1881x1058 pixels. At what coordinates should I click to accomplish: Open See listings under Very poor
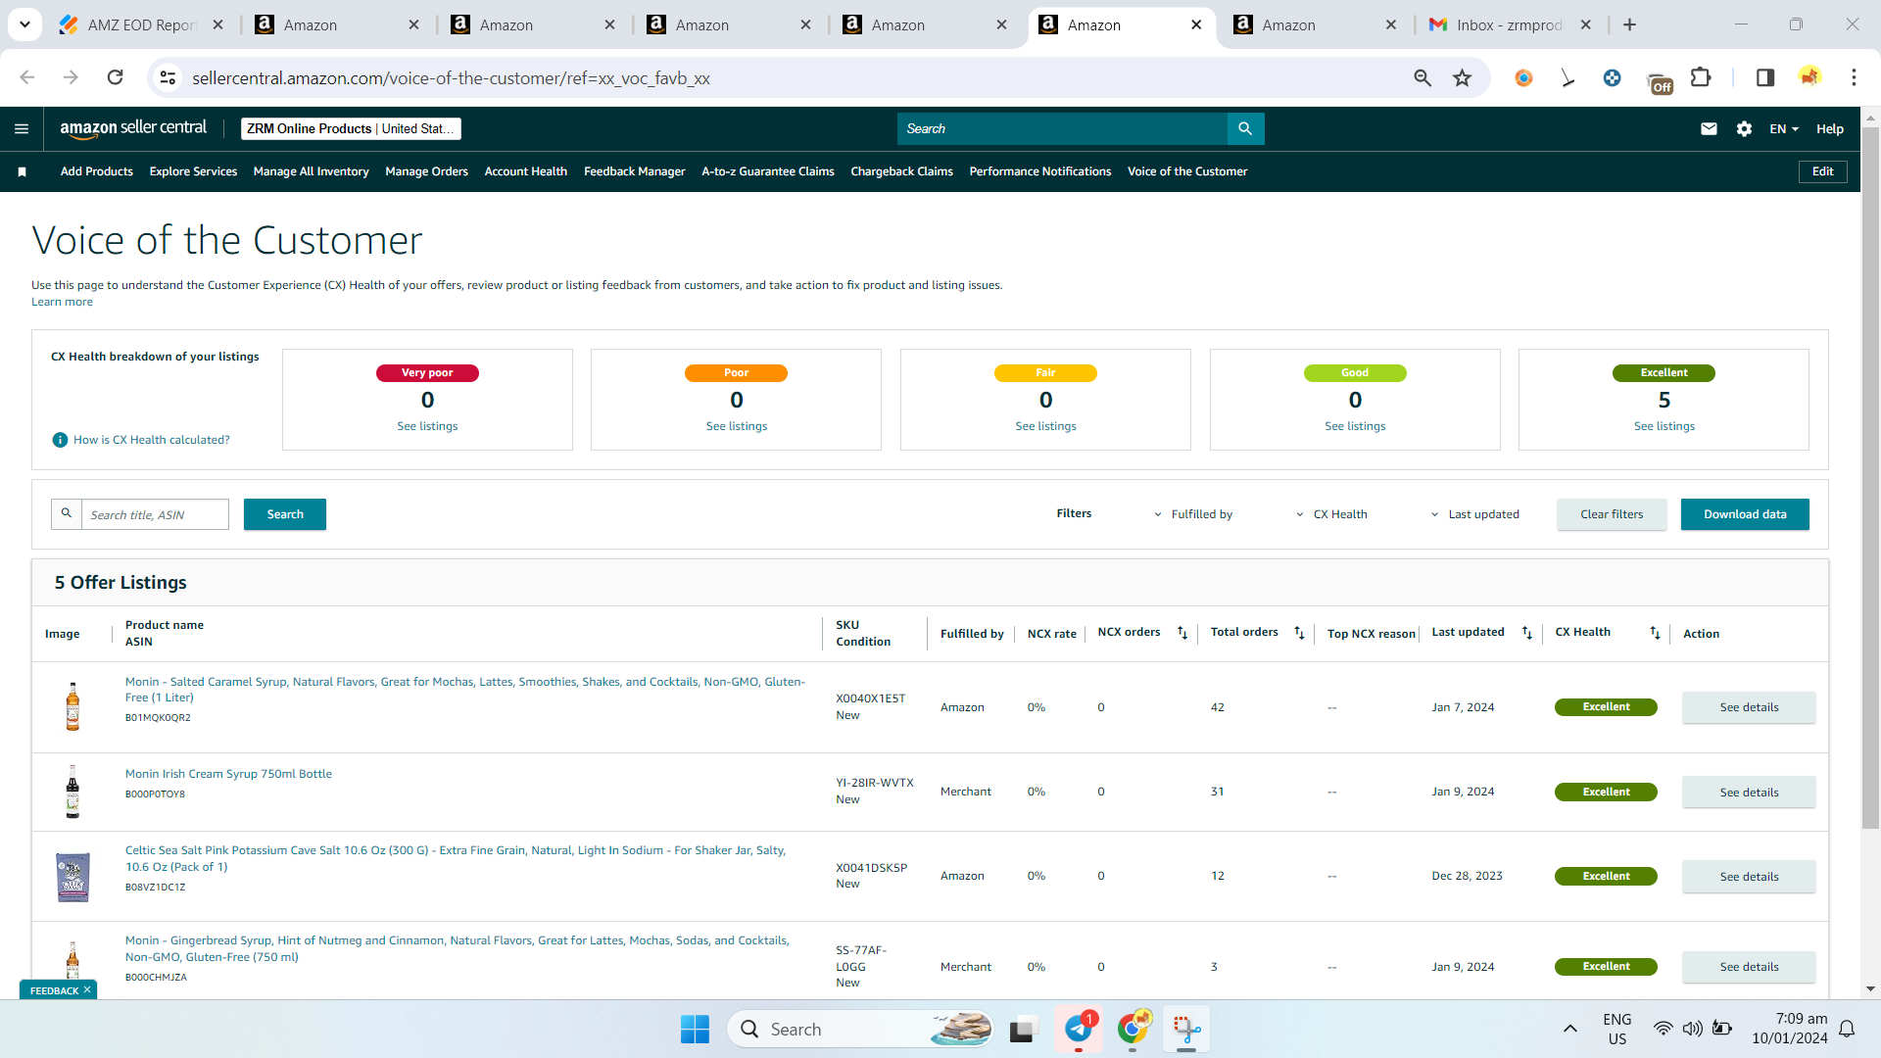click(x=427, y=426)
